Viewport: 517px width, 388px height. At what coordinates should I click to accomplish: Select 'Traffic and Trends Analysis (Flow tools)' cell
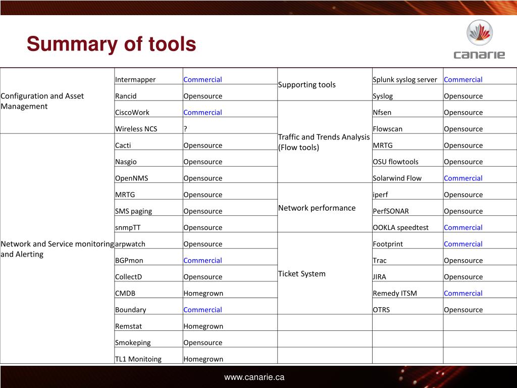pyautogui.click(x=325, y=142)
